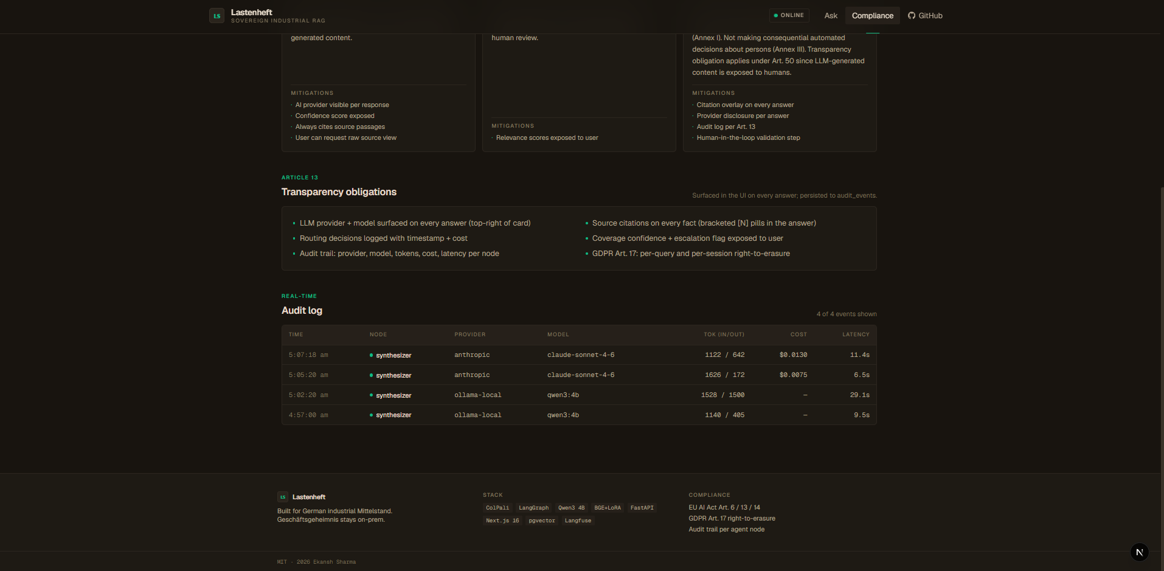Image resolution: width=1164 pixels, height=571 pixels.
Task: Click the 29.1s latency value
Action: (x=860, y=395)
